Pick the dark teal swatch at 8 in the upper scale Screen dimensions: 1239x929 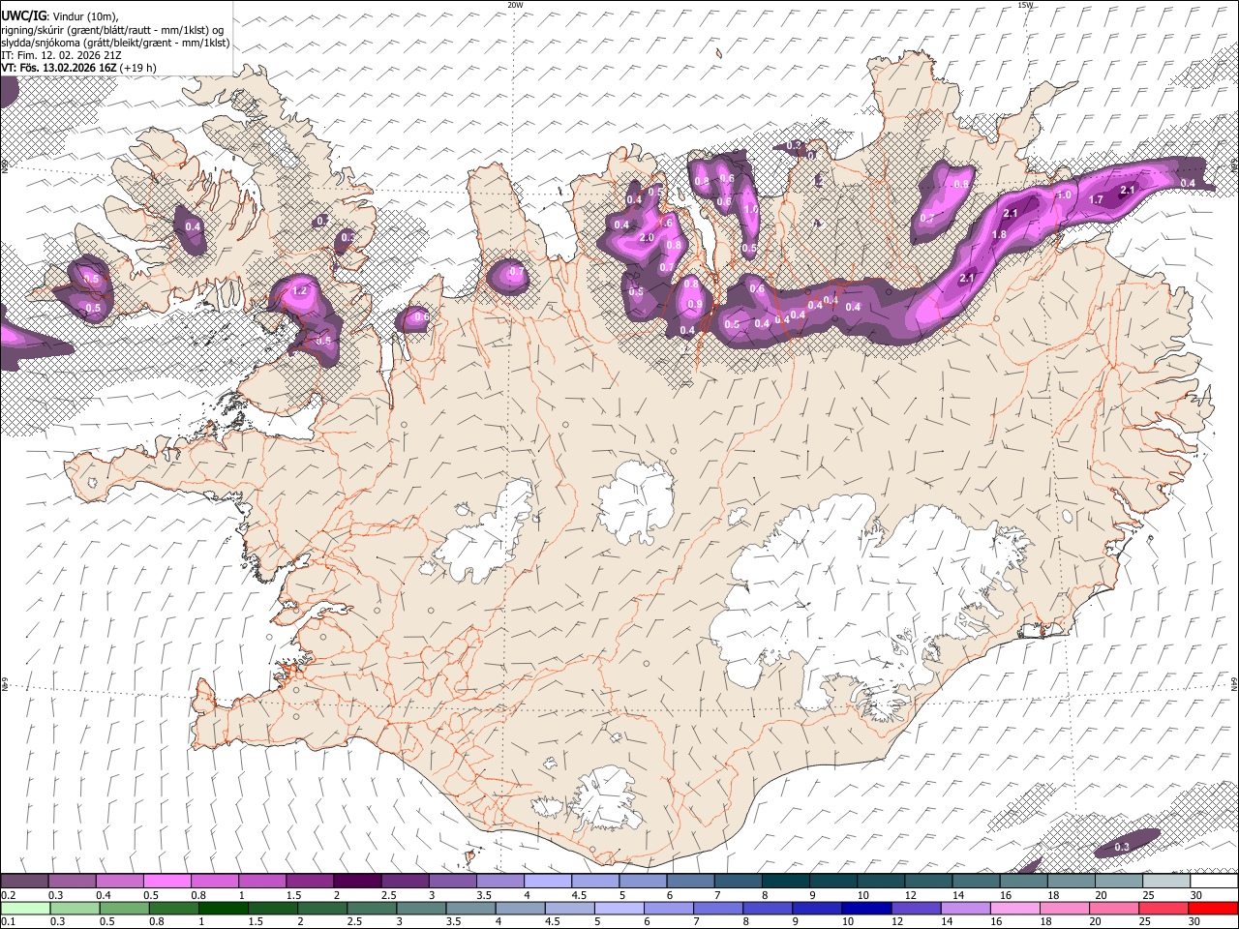click(x=784, y=881)
